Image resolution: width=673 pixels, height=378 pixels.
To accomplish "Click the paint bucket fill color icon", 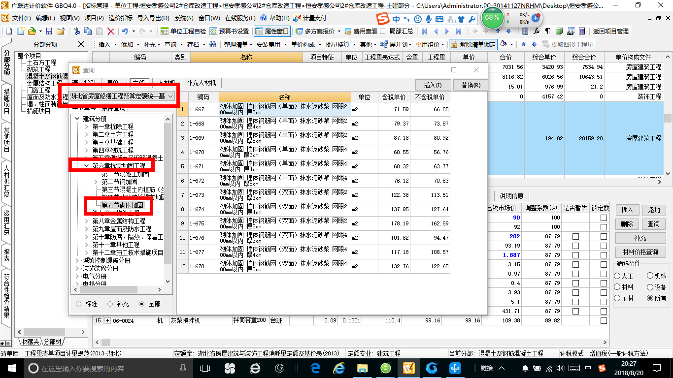I will [x=504, y=44].
